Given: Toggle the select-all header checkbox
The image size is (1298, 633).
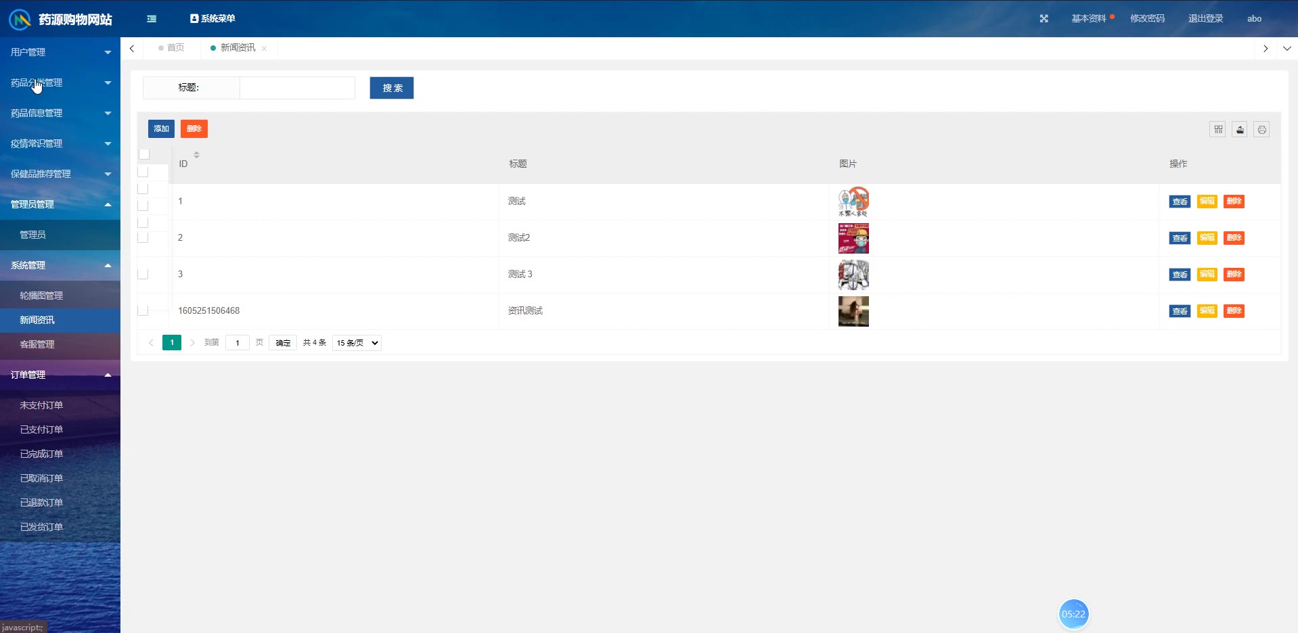Looking at the screenshot, I should pos(144,154).
